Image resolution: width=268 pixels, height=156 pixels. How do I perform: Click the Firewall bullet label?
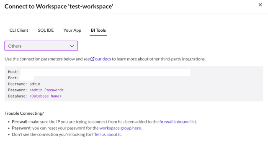click(x=20, y=122)
